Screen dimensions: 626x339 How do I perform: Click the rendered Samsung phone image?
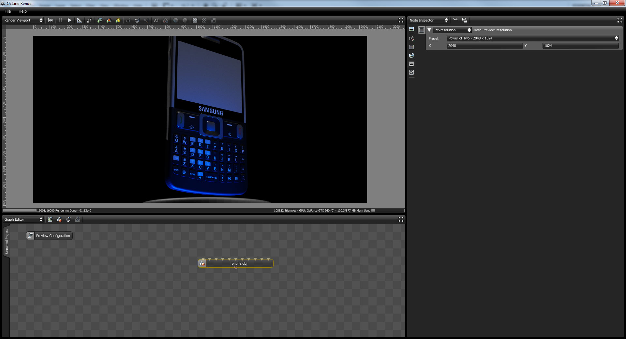pos(200,119)
